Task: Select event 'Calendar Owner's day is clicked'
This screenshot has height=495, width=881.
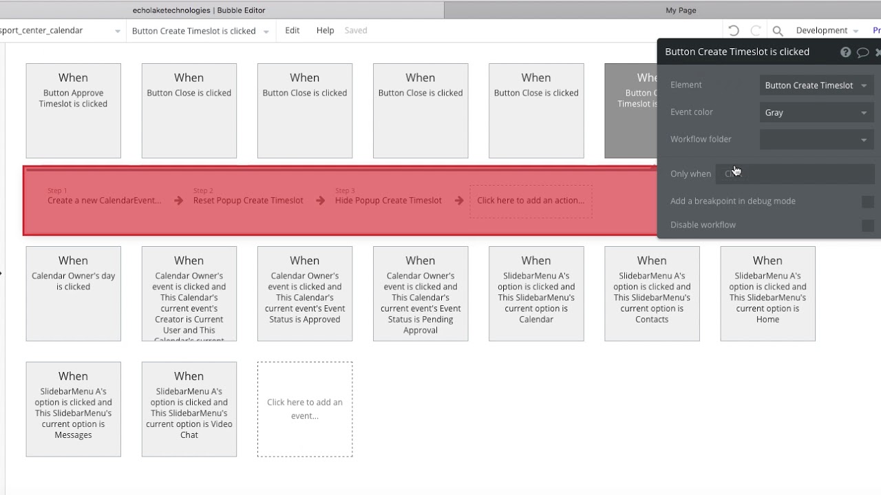Action: coord(74,294)
